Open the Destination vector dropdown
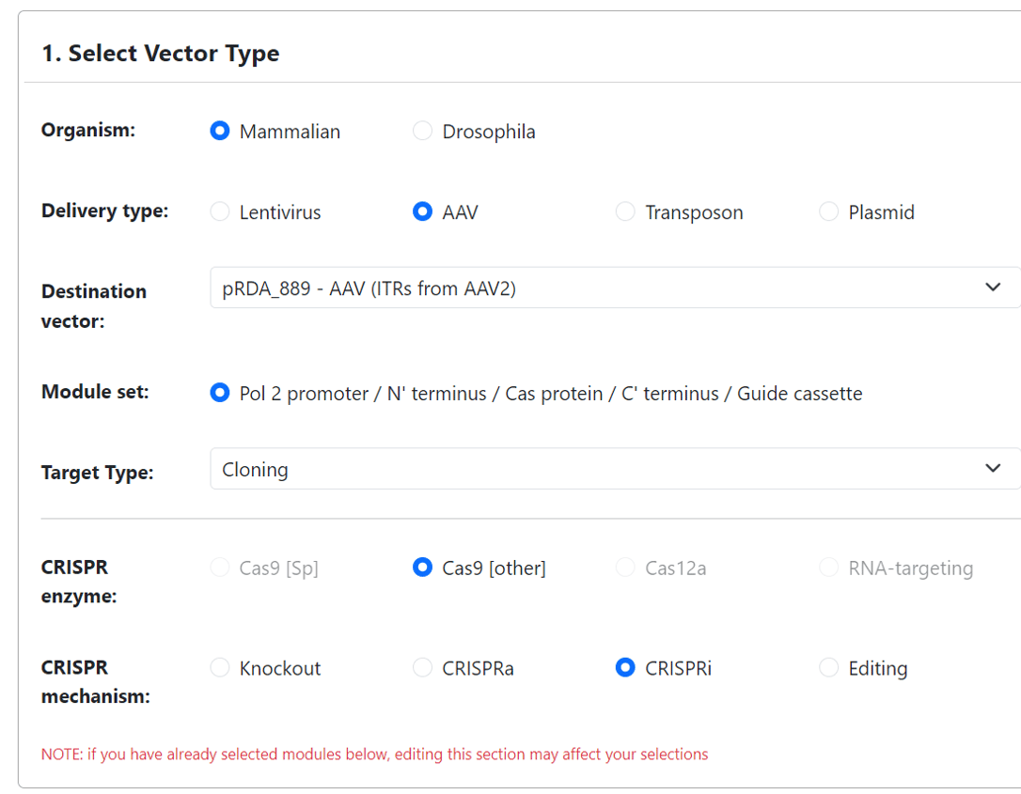The image size is (1021, 794). tap(616, 288)
